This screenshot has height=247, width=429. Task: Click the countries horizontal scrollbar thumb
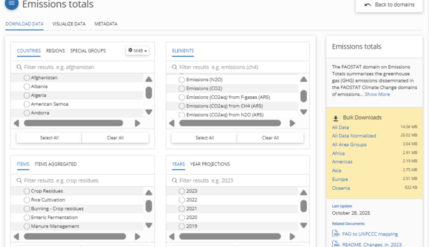coord(73,123)
